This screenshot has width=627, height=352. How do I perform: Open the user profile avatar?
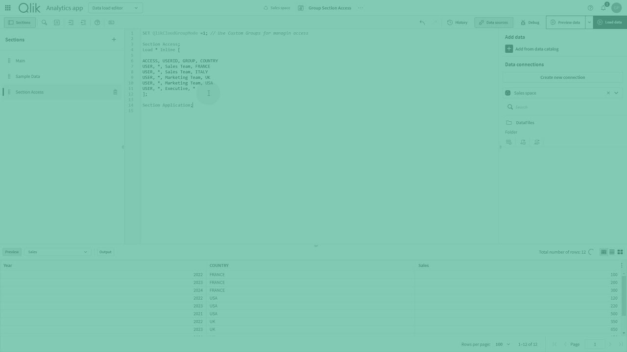tap(616, 8)
